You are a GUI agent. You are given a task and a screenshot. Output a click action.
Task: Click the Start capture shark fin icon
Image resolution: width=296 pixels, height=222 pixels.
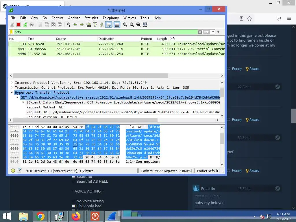12,25
